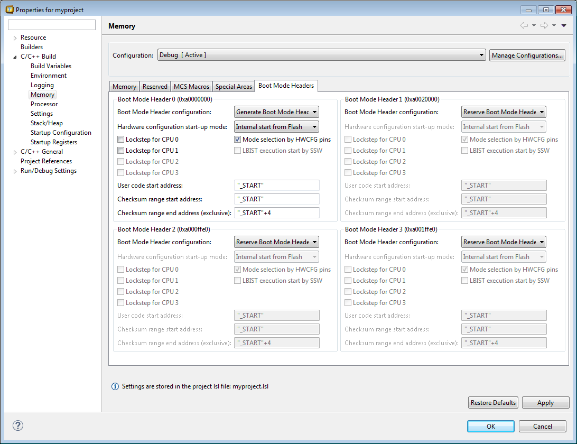577x444 pixels.
Task: Select Startup Registers in the tree
Action: pos(54,142)
